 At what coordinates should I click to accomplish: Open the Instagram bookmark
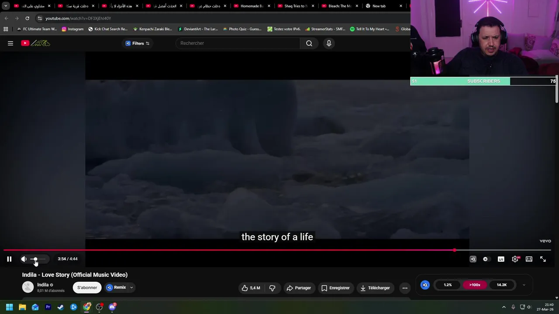tap(72, 29)
